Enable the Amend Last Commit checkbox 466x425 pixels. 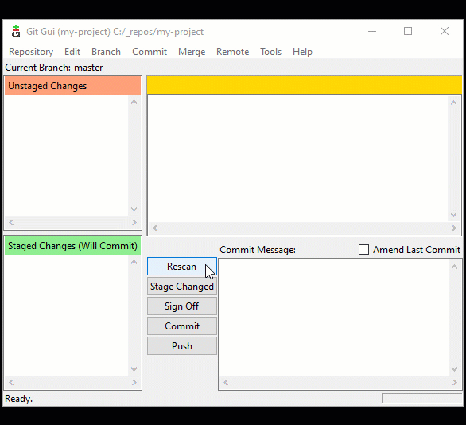point(363,250)
